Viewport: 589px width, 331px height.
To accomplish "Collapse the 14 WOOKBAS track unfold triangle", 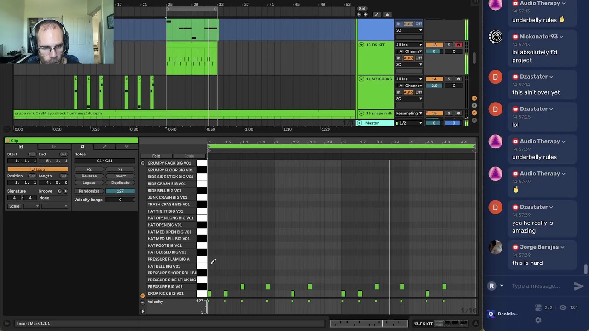I will 361,79.
